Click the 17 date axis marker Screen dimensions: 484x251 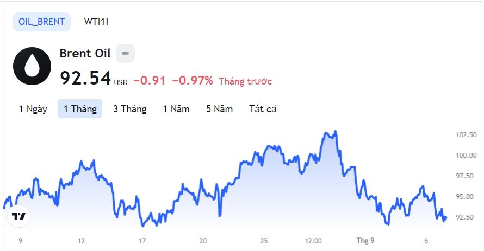pyautogui.click(x=142, y=241)
